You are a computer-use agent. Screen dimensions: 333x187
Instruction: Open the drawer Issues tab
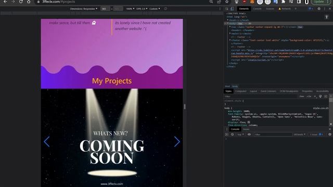pos(246,129)
